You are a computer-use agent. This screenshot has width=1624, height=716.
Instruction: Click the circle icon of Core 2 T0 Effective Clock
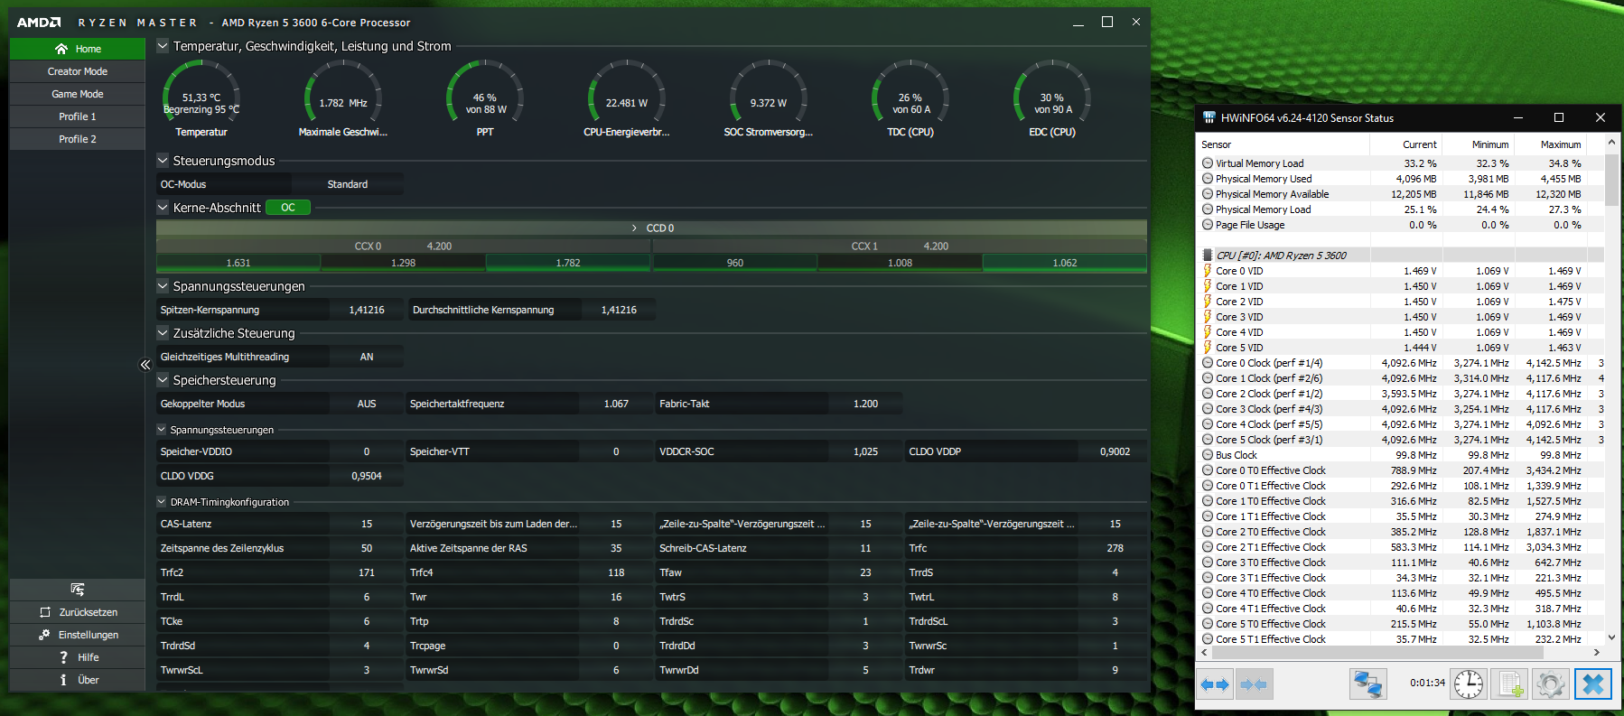click(1208, 532)
